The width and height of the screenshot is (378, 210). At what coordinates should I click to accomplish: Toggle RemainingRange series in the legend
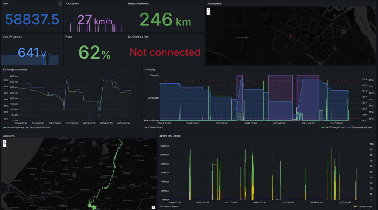click(13, 127)
